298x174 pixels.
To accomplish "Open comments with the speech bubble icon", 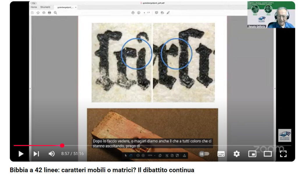I will 157,12.
